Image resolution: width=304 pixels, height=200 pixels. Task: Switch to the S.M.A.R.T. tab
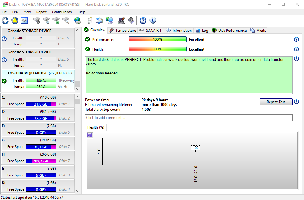(x=151, y=31)
